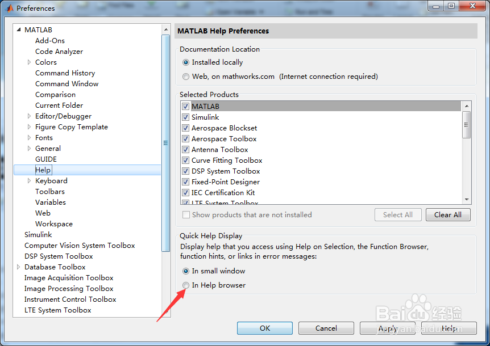Image resolution: width=490 pixels, height=346 pixels.
Task: Select Comparison in preferences tree
Action: click(55, 95)
